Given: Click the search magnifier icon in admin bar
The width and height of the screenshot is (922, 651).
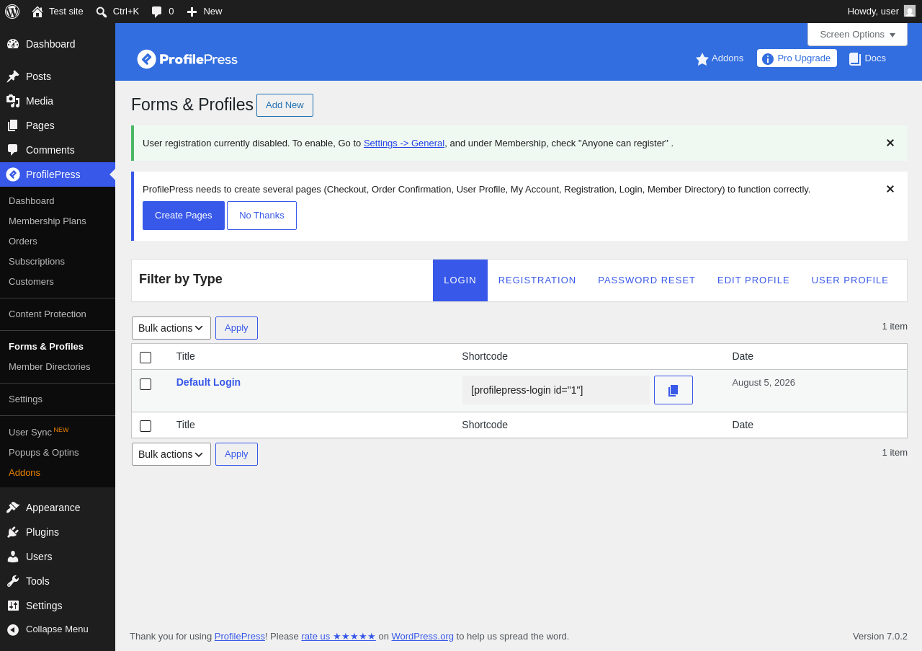Looking at the screenshot, I should click(x=102, y=12).
